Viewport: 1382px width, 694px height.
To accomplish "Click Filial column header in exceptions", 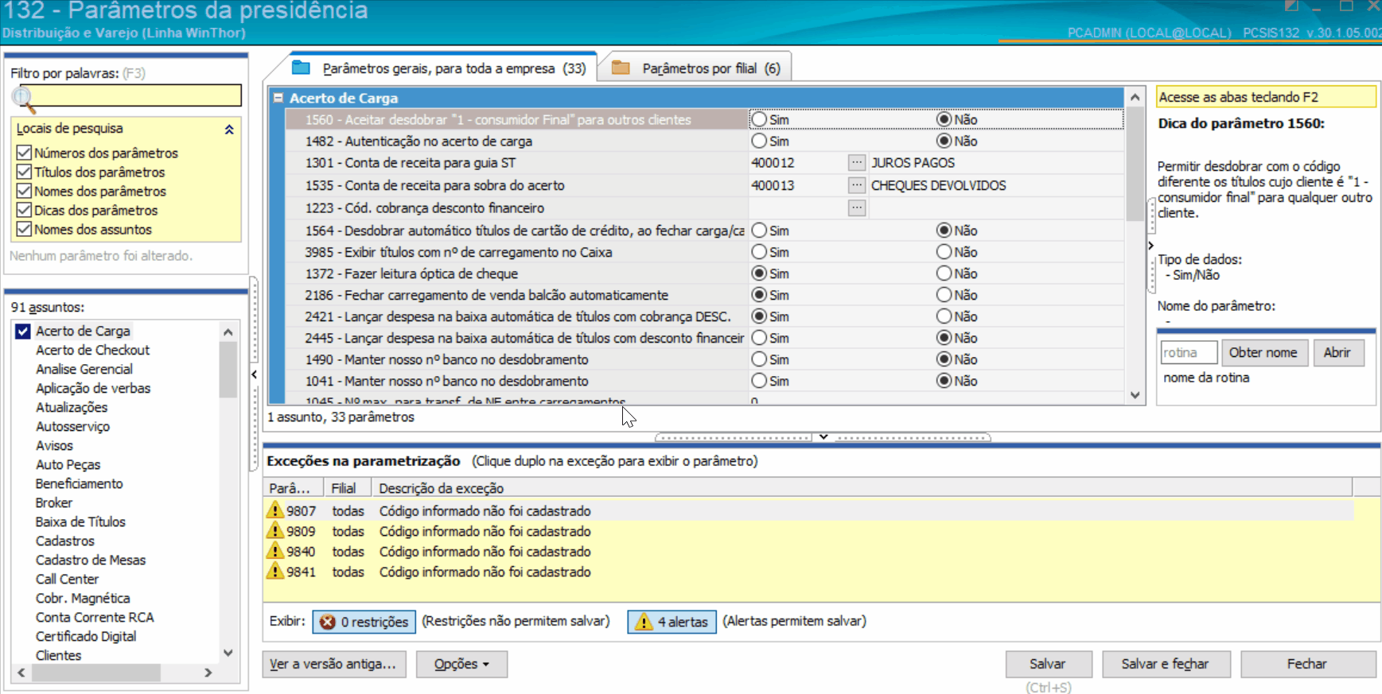I will coord(347,488).
